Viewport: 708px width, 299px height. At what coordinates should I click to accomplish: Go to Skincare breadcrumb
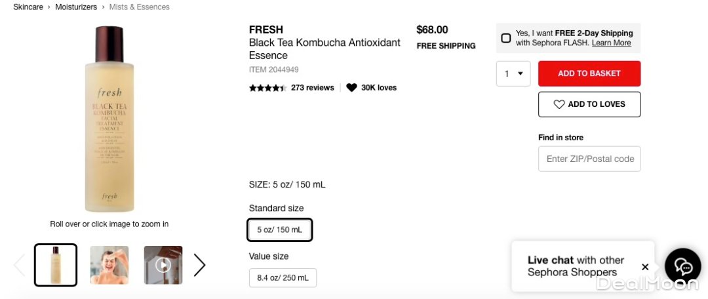28,7
